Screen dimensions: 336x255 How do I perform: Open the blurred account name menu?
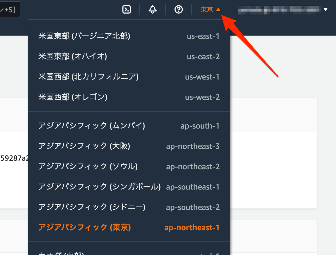pyautogui.click(x=283, y=10)
